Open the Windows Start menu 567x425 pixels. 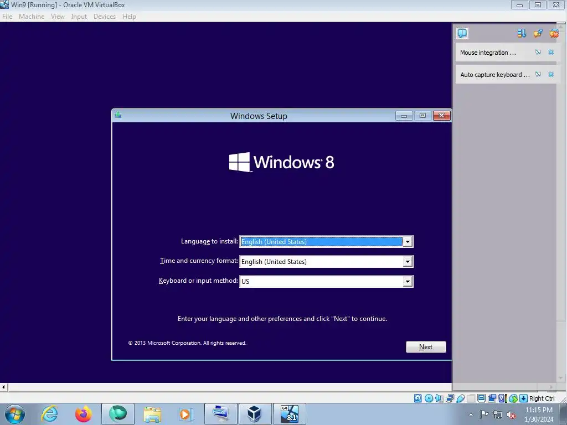[x=15, y=414]
